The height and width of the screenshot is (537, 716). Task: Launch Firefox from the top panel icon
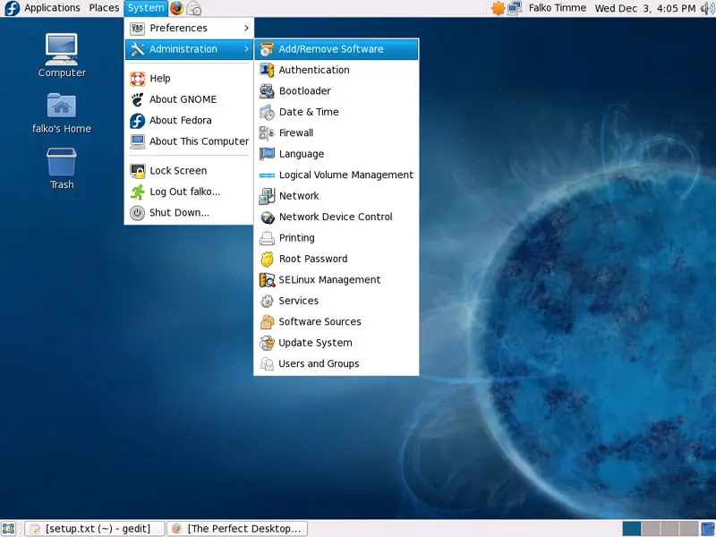point(176,8)
